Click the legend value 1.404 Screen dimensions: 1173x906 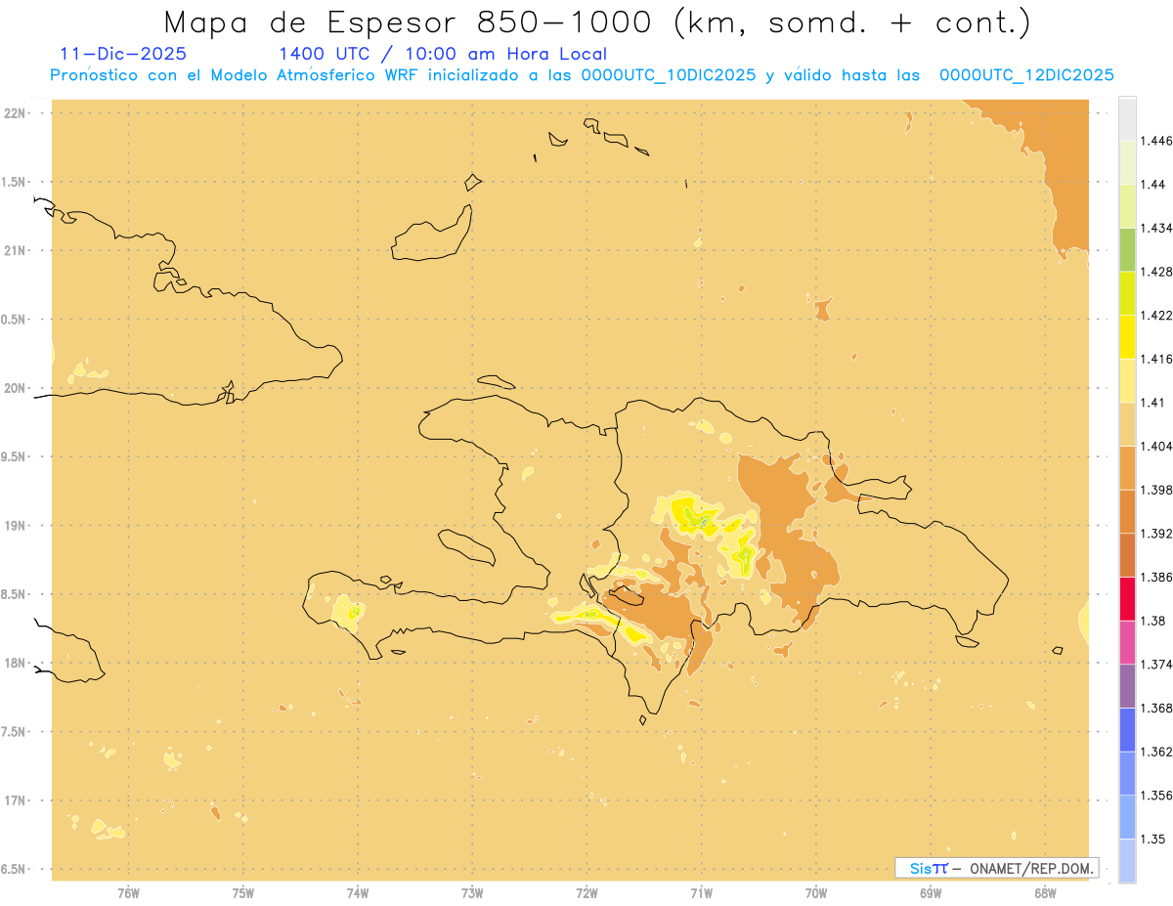[x=1156, y=446]
